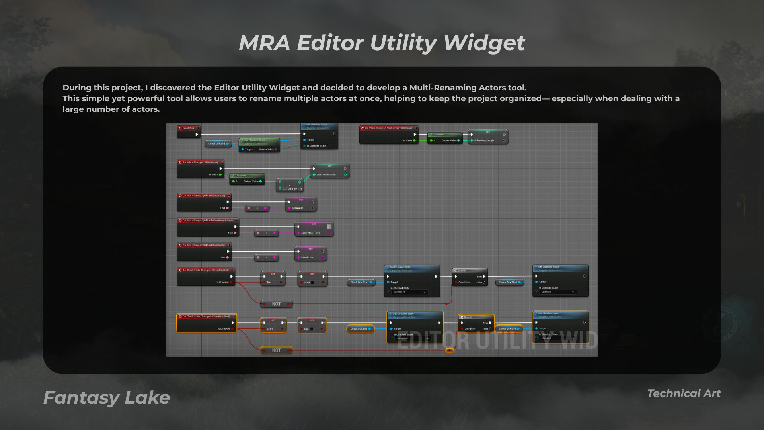Click the Event Run node's exec output pin
The width and height of the screenshot is (764, 430).
click(x=197, y=135)
